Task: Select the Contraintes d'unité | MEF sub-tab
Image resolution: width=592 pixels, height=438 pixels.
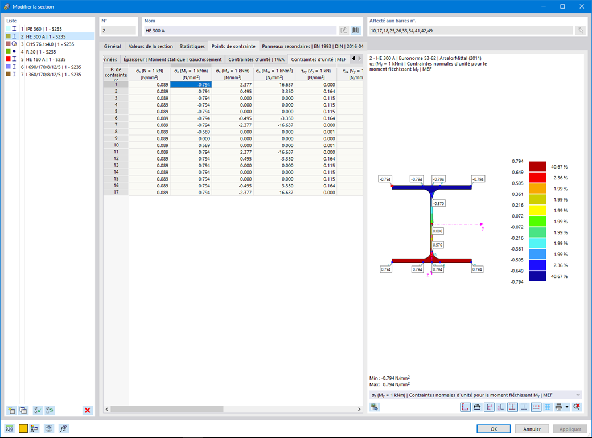Action: point(319,59)
